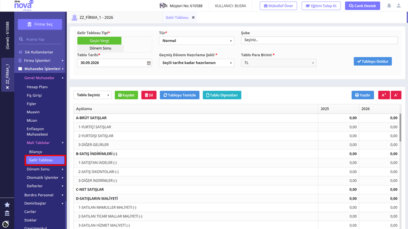The image size is (408, 229).
Task: Save the table with Kaydet
Action: coord(126,95)
